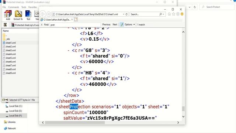Click the IE Search box

144,14
